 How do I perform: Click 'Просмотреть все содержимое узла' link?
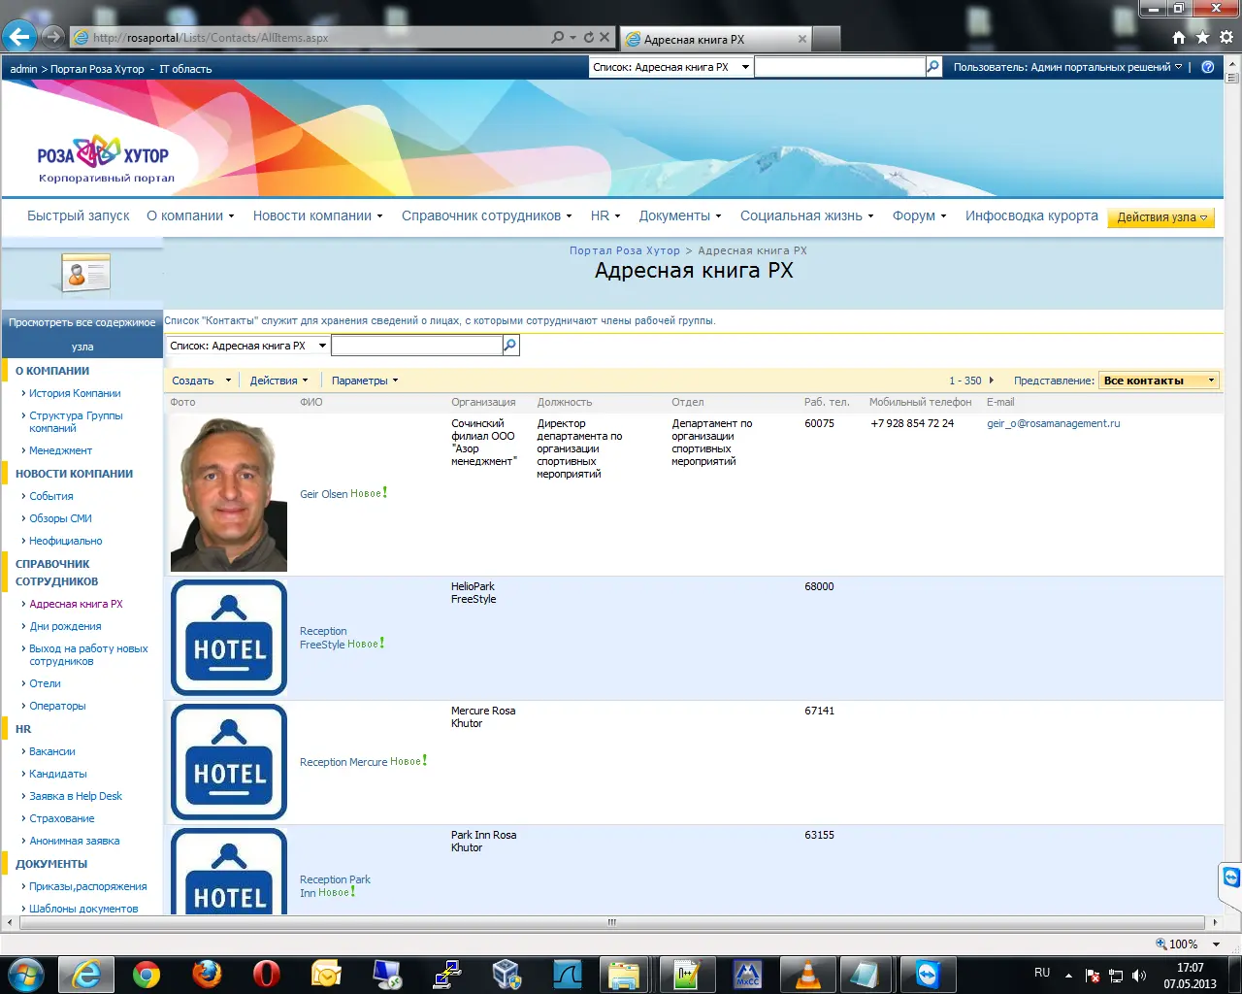point(82,334)
